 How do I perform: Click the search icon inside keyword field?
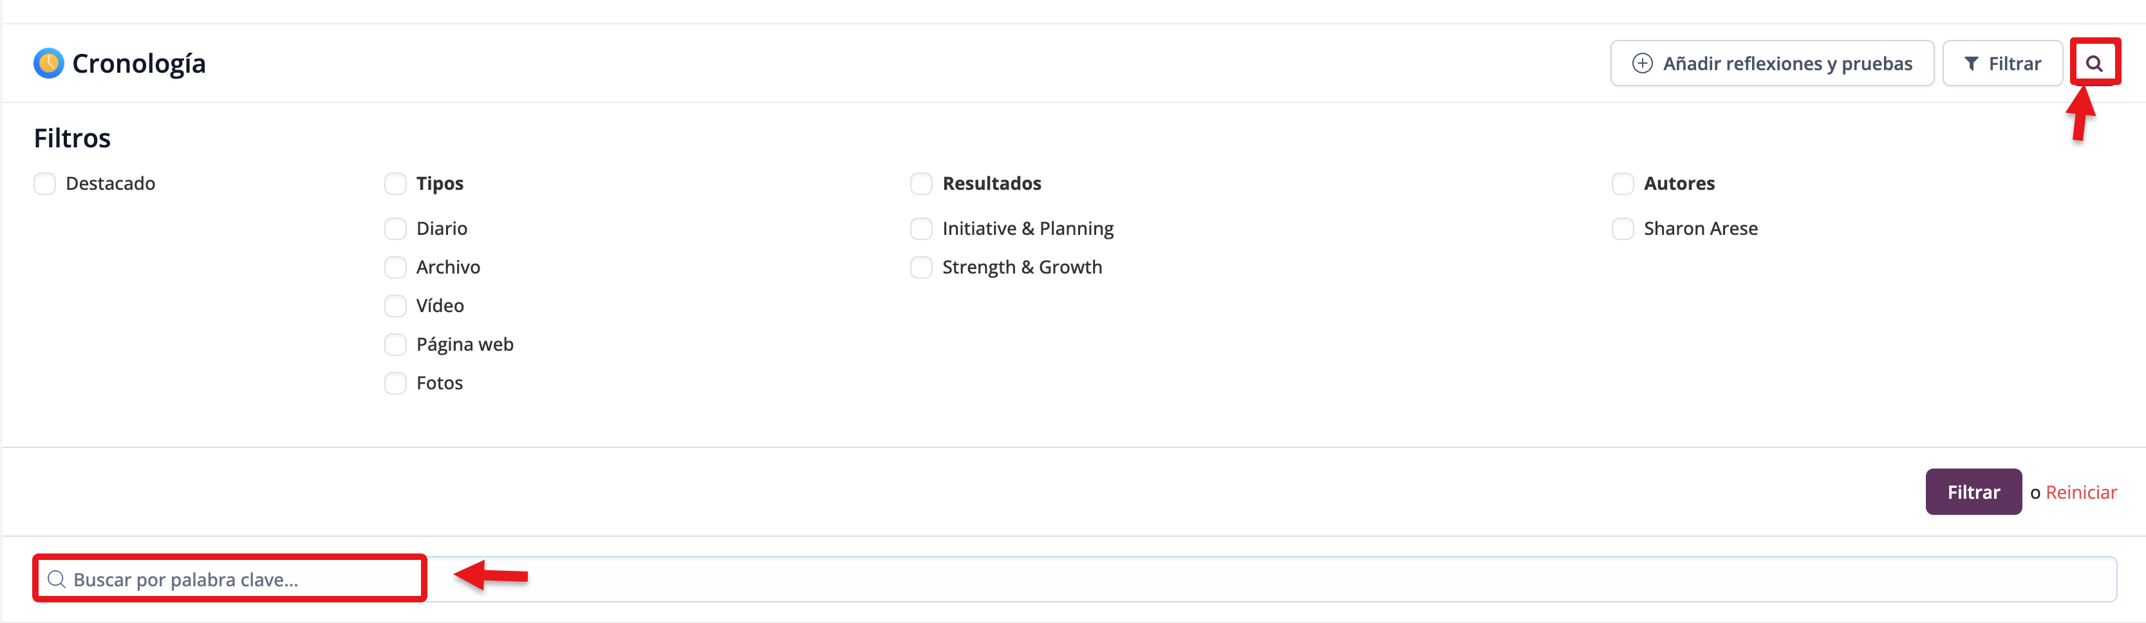click(x=57, y=579)
